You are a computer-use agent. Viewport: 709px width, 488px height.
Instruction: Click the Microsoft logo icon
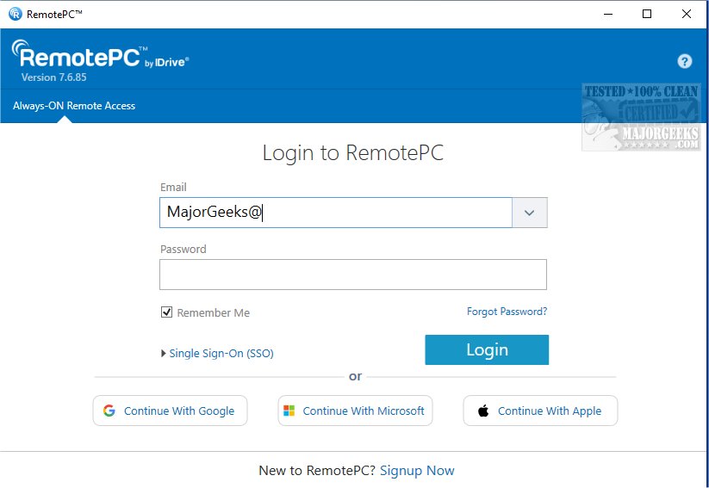tap(289, 411)
